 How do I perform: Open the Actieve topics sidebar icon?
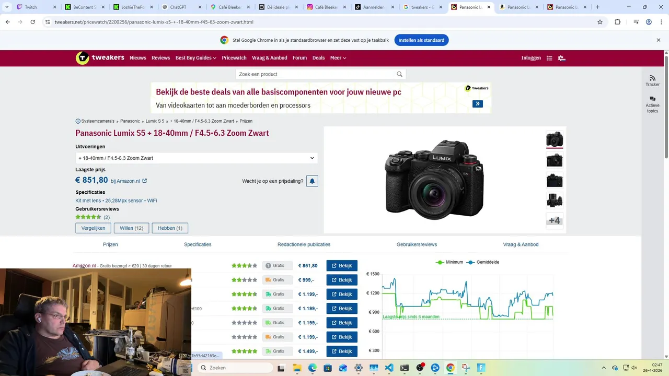pyautogui.click(x=652, y=99)
